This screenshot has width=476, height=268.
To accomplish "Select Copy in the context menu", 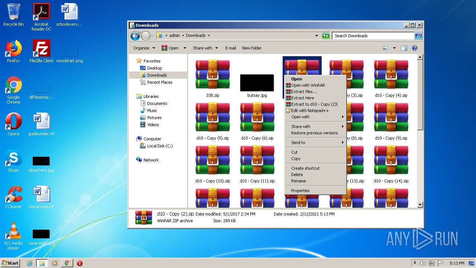I will coord(315,159).
